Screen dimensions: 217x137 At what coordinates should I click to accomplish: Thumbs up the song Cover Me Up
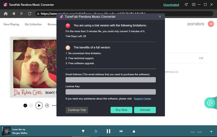(x=134, y=131)
